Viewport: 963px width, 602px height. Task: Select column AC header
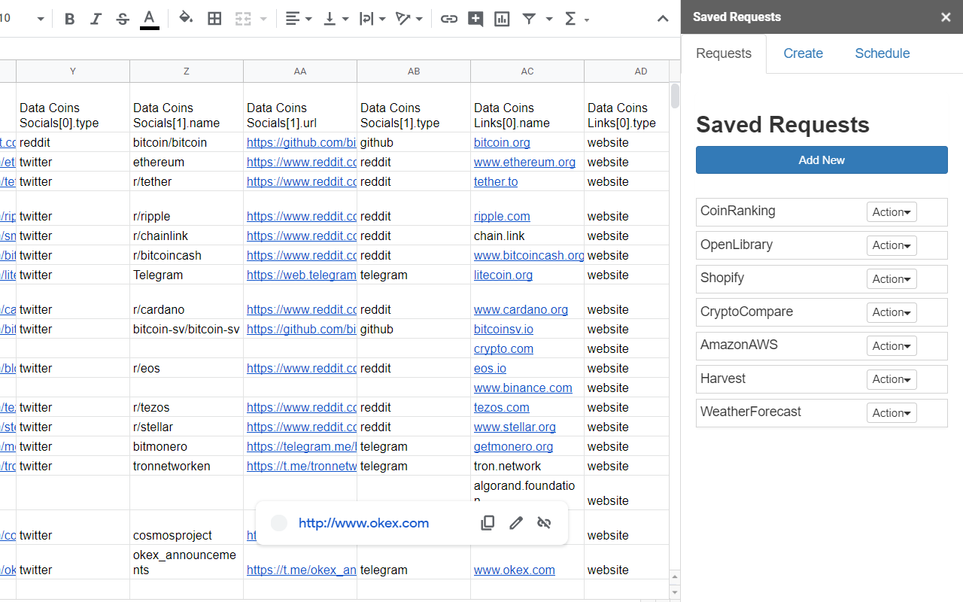click(x=527, y=71)
